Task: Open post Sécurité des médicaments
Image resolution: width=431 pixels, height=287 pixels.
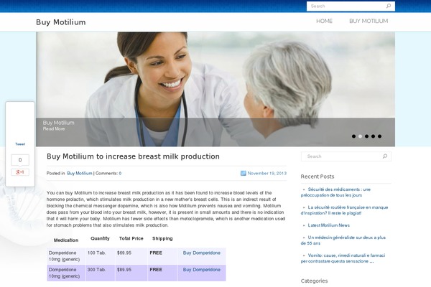Action: click(335, 192)
